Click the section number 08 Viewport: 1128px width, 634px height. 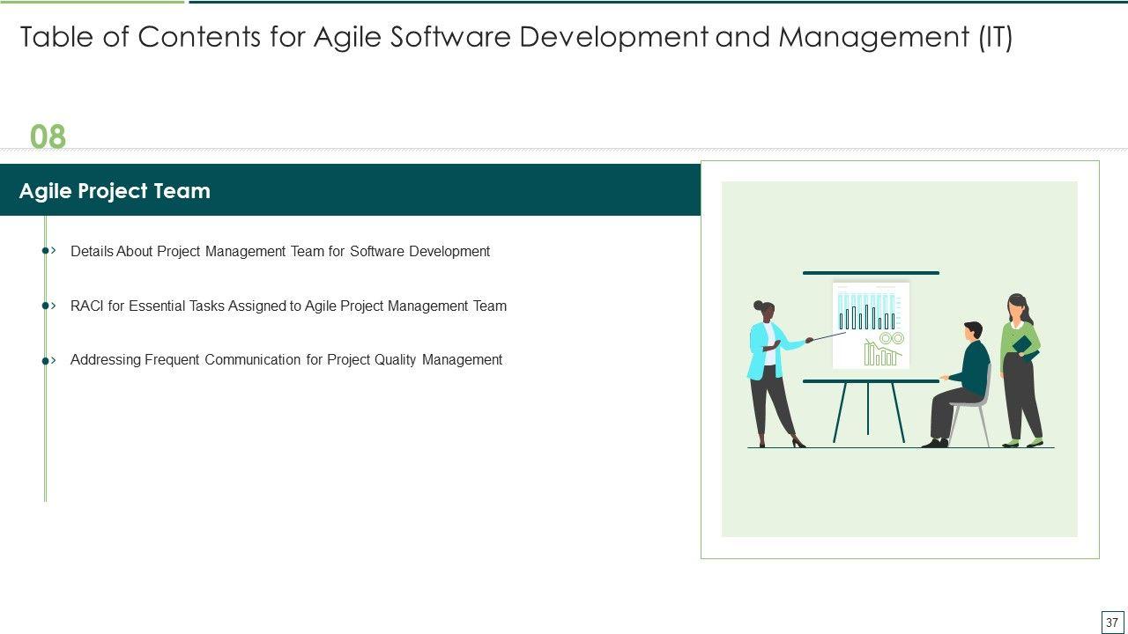(x=48, y=137)
